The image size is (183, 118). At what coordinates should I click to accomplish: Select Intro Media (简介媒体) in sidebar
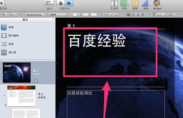click(13, 35)
